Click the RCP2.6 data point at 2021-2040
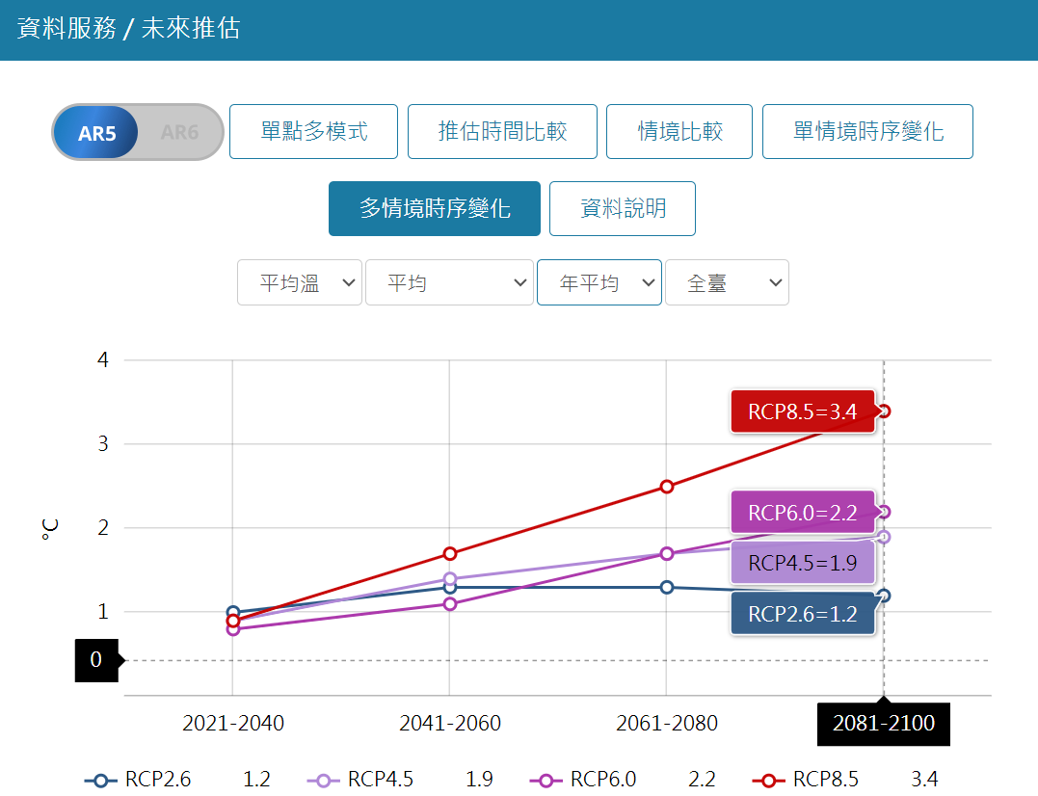Viewport: 1038px width, 796px height. click(x=232, y=612)
